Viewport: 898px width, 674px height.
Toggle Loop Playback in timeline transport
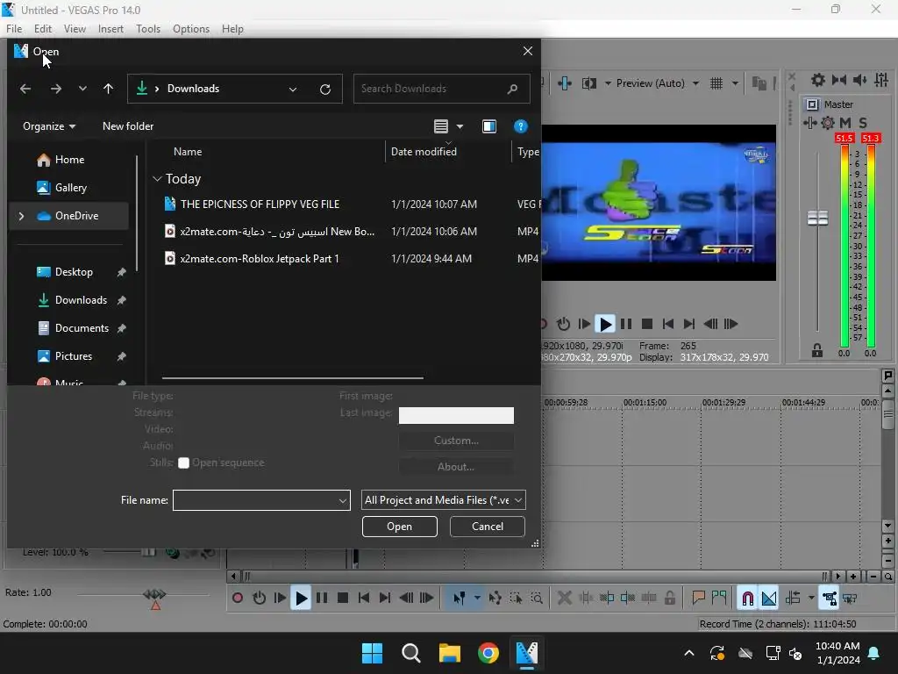coord(259,599)
